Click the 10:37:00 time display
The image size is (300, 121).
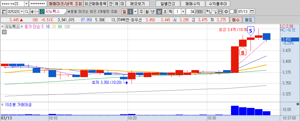point(290,118)
